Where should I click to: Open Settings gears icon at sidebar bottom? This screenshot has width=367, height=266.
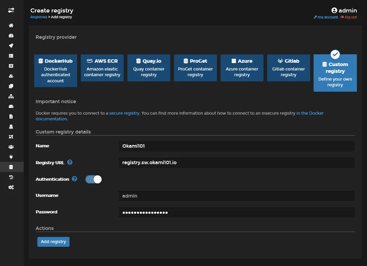click(x=11, y=187)
